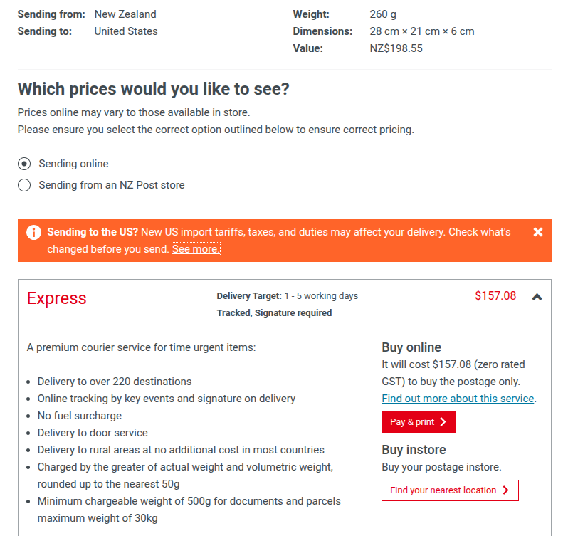
Task: Select the Sending online radio button
Action: point(25,164)
